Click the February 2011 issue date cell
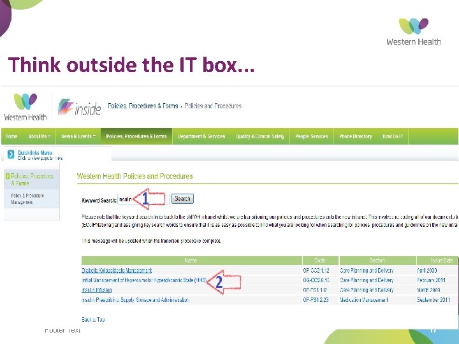 coord(431,280)
